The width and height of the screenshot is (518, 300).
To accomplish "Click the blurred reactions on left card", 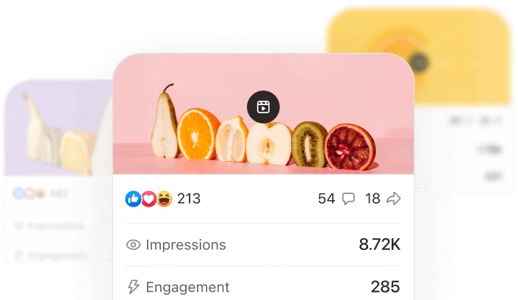I will [x=40, y=193].
